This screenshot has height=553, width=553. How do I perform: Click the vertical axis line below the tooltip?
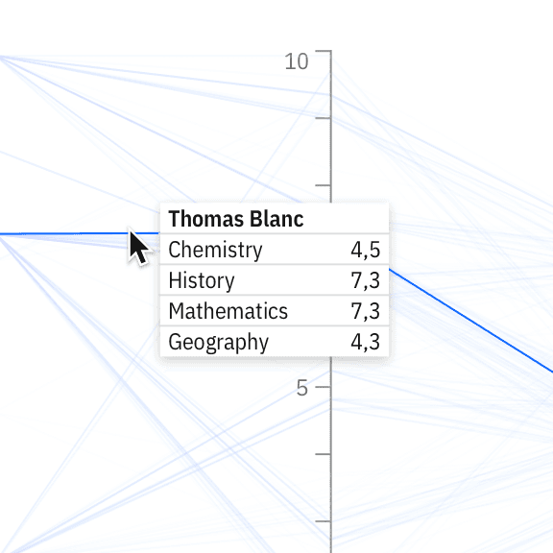tap(331, 455)
